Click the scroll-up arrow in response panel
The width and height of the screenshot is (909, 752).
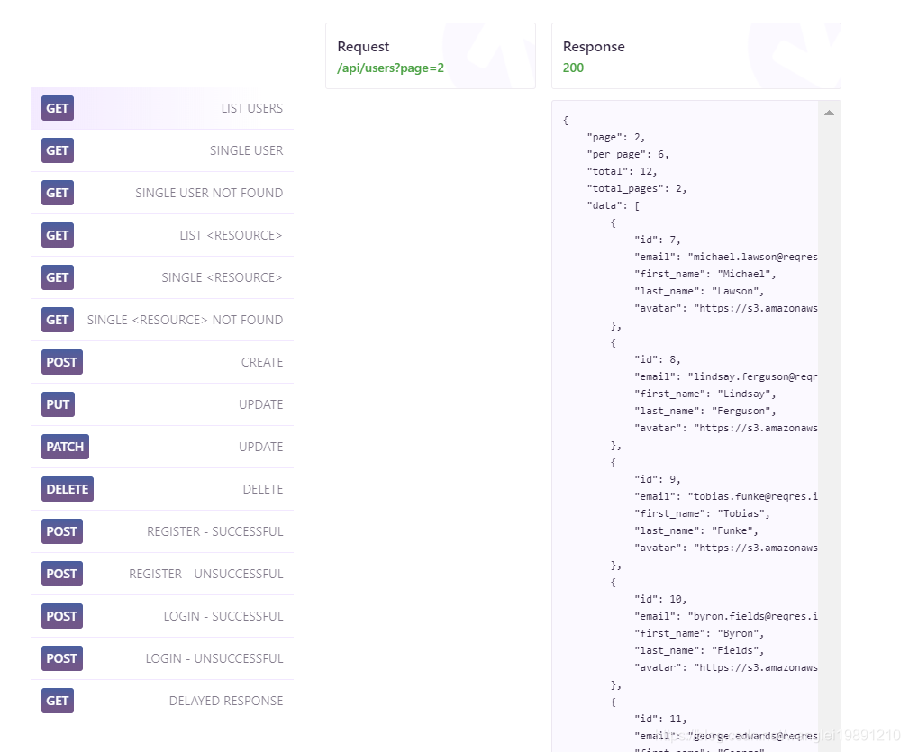[829, 113]
